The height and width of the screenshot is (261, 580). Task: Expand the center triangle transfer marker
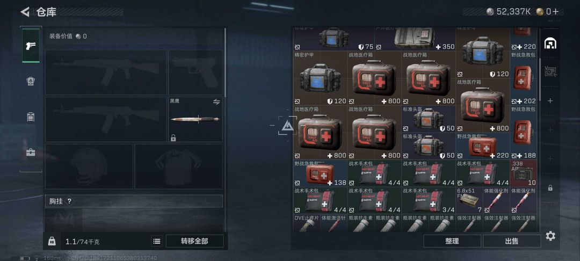287,126
